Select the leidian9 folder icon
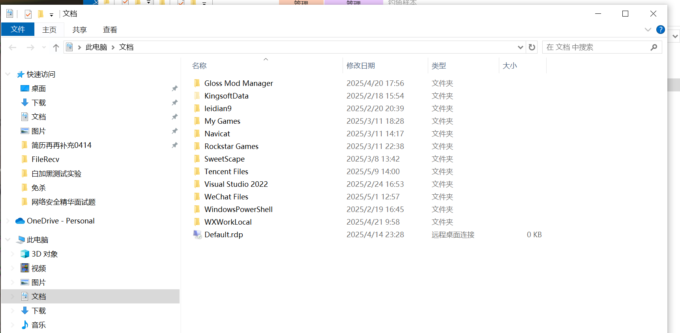This screenshot has height=333, width=680. (x=197, y=108)
